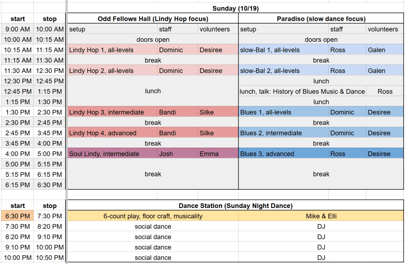Click the "Blues 3, advanced" cell
This screenshot has height=264, width=405.
click(283, 154)
